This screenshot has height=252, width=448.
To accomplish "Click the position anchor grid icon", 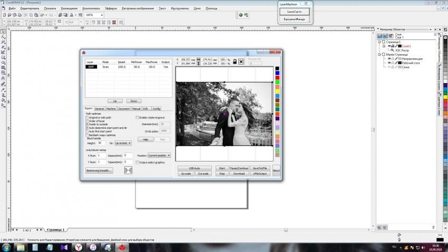I will (241, 61).
